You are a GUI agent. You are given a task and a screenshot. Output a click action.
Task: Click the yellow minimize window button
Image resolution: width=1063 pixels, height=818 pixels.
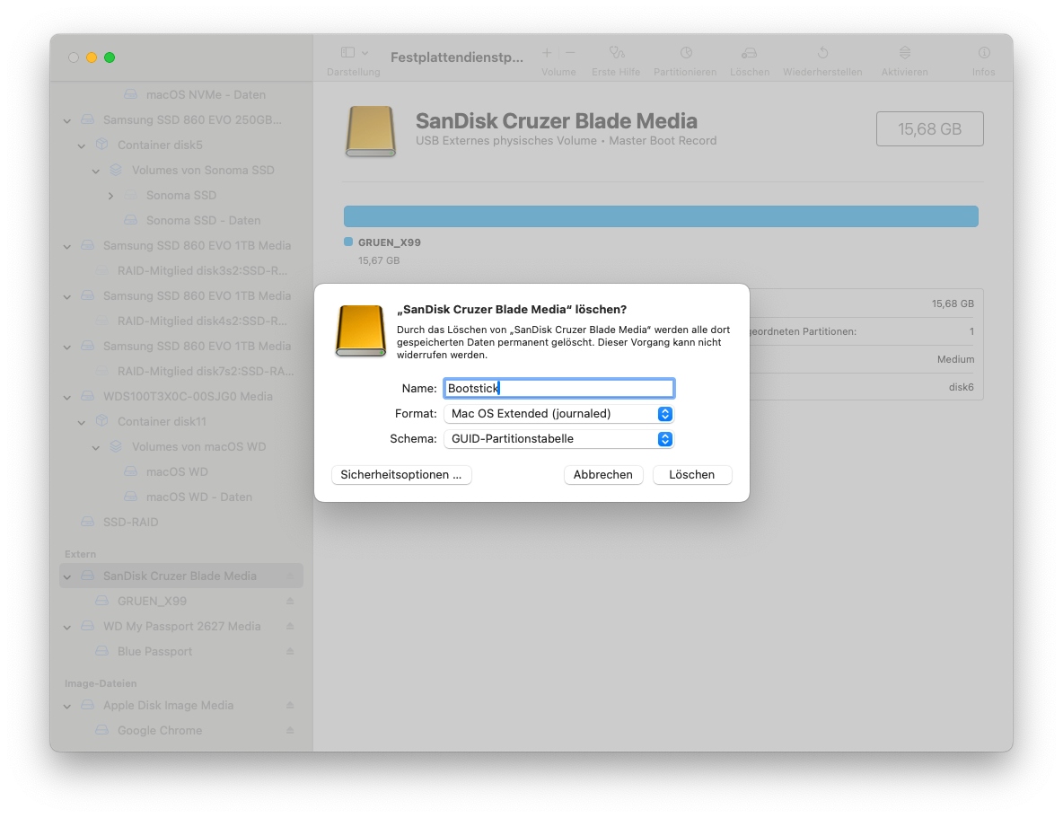click(x=92, y=57)
